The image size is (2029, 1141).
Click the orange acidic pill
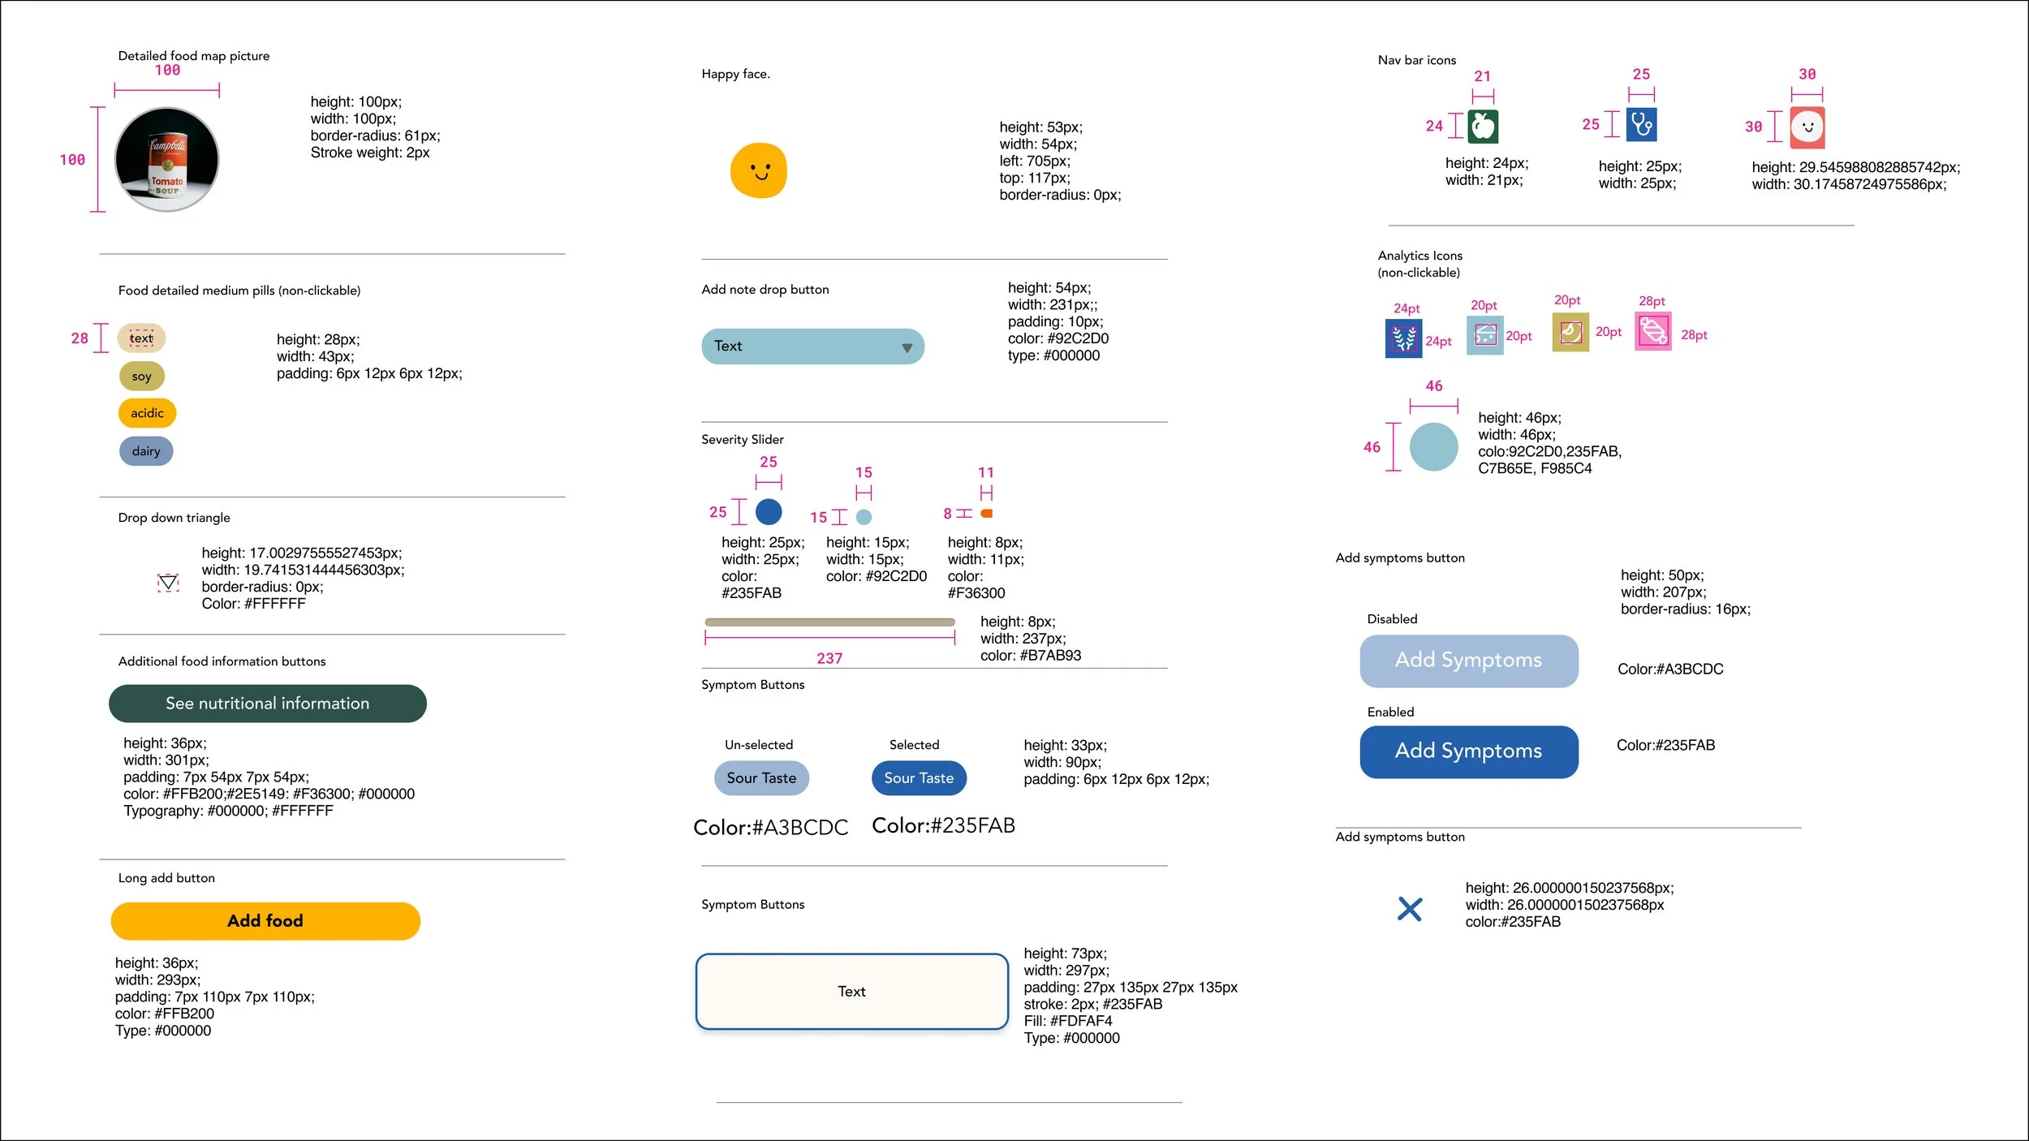click(147, 413)
